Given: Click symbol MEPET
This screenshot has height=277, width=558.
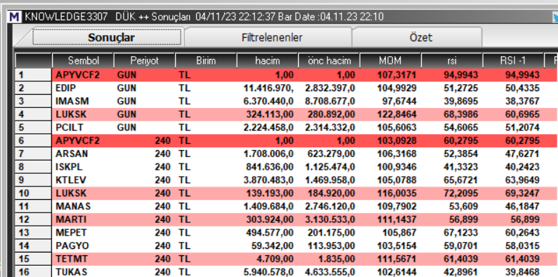Looking at the screenshot, I should [71, 233].
